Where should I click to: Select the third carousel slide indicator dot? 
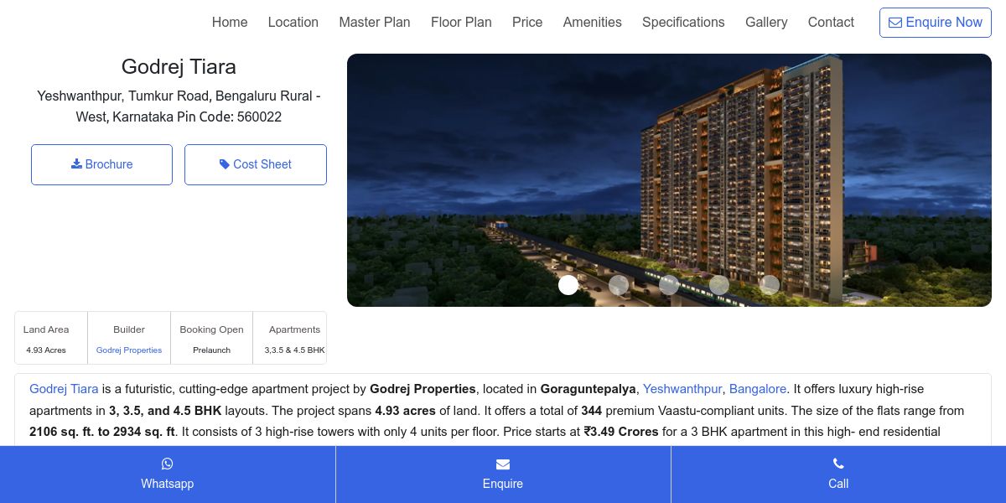[x=669, y=285]
